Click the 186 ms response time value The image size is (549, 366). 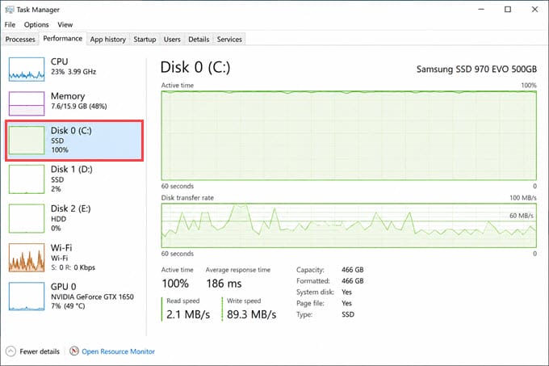224,284
